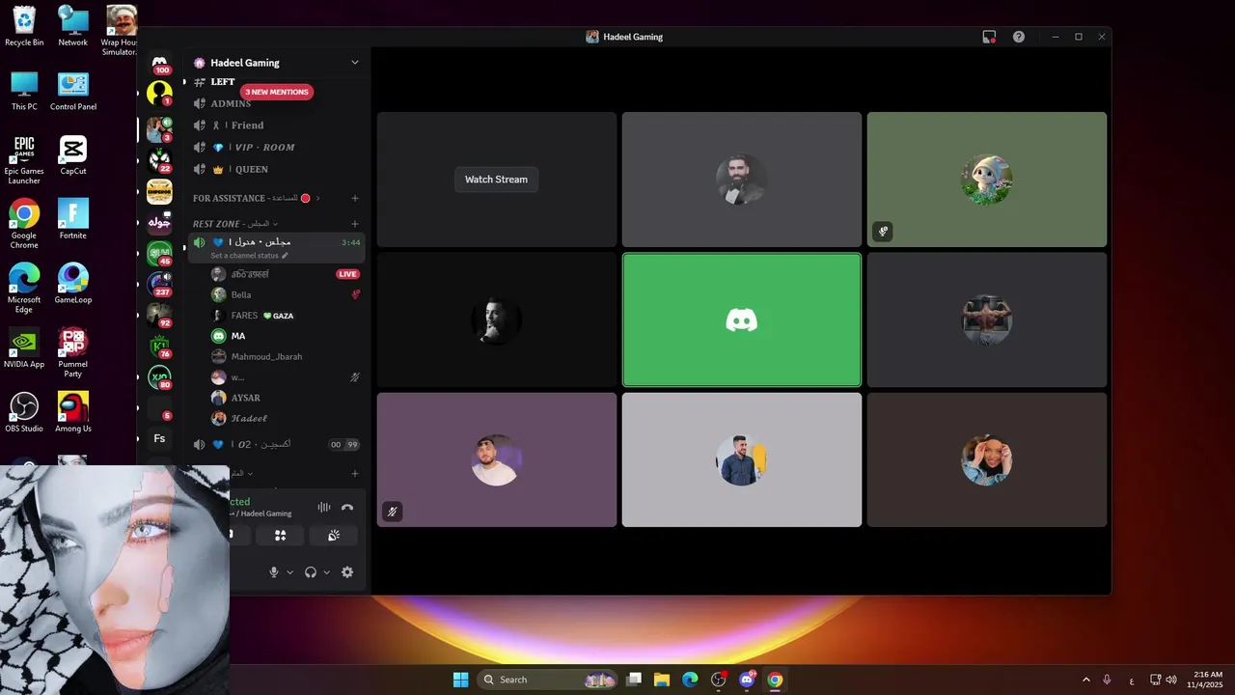Start an activity with the shapes button

click(x=280, y=535)
